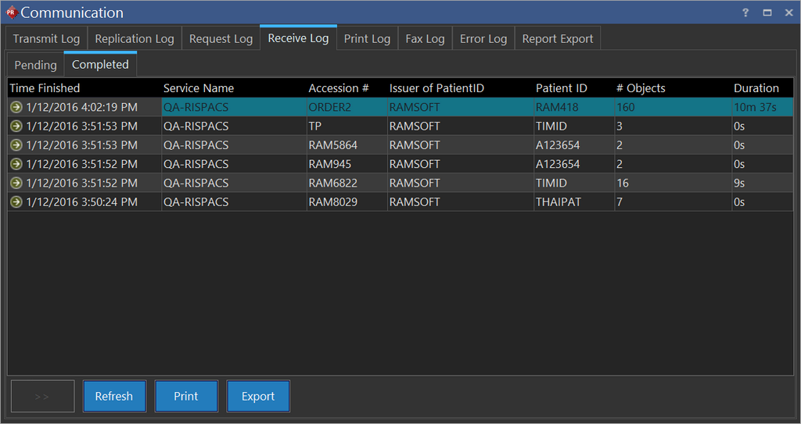Click the arrow icon beside the RAM5864 entry

[x=16, y=145]
